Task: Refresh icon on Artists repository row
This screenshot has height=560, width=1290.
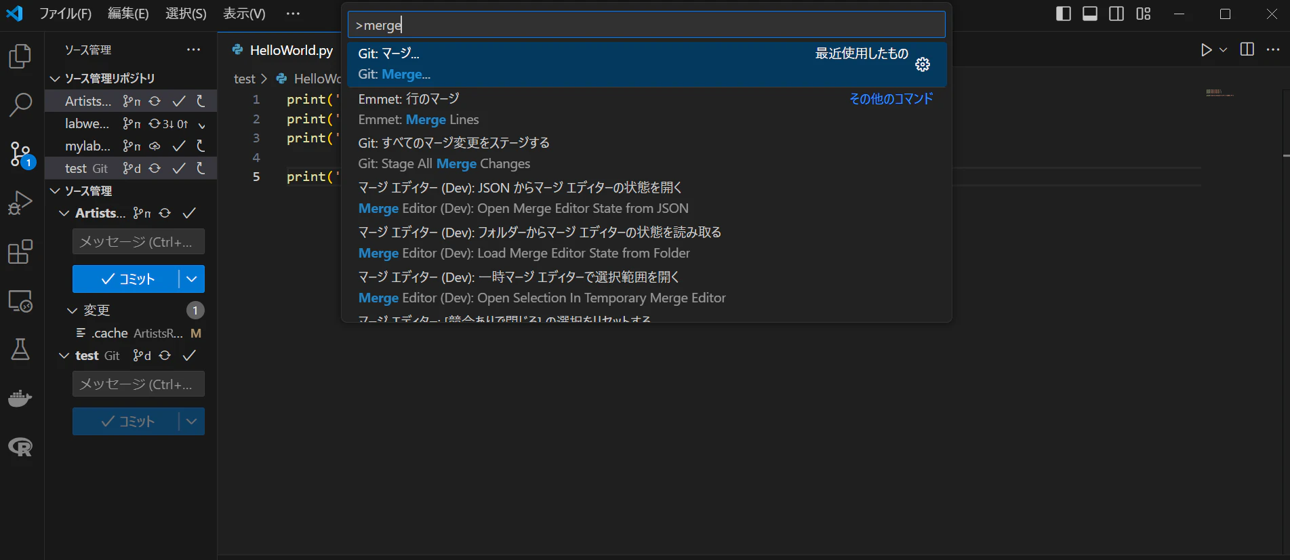Action: 201,101
